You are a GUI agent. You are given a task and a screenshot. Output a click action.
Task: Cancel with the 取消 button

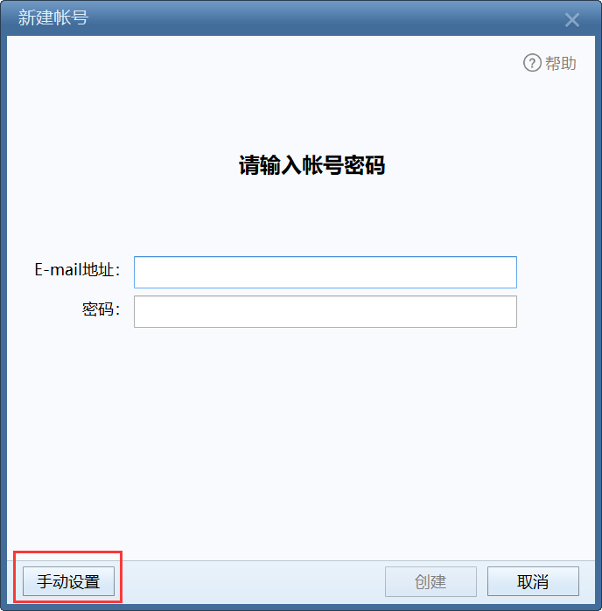(x=533, y=581)
